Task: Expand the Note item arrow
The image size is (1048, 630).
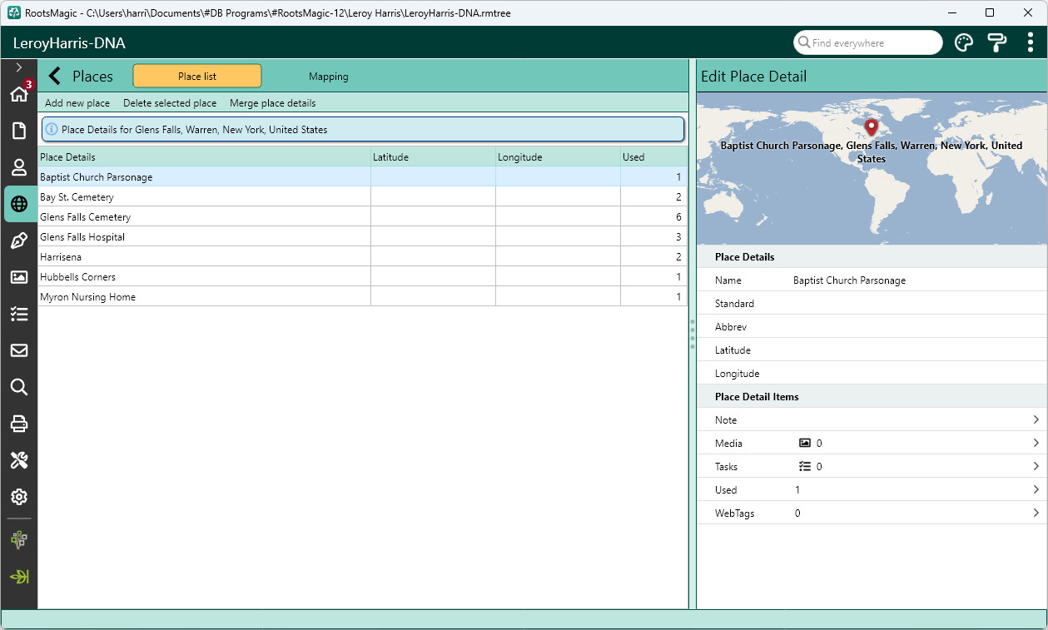Action: click(x=1036, y=420)
